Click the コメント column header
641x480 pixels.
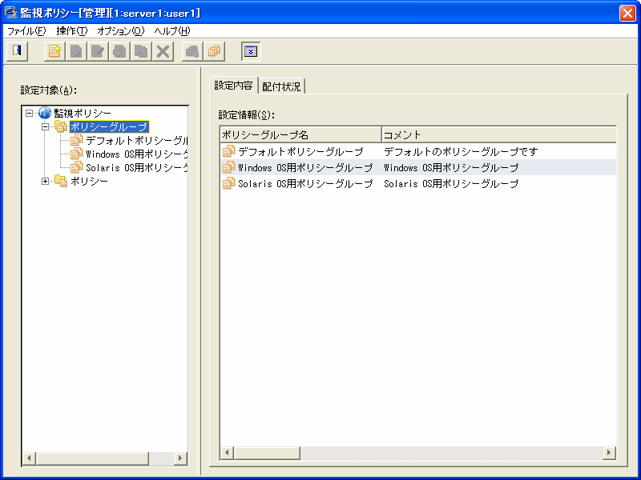click(498, 134)
